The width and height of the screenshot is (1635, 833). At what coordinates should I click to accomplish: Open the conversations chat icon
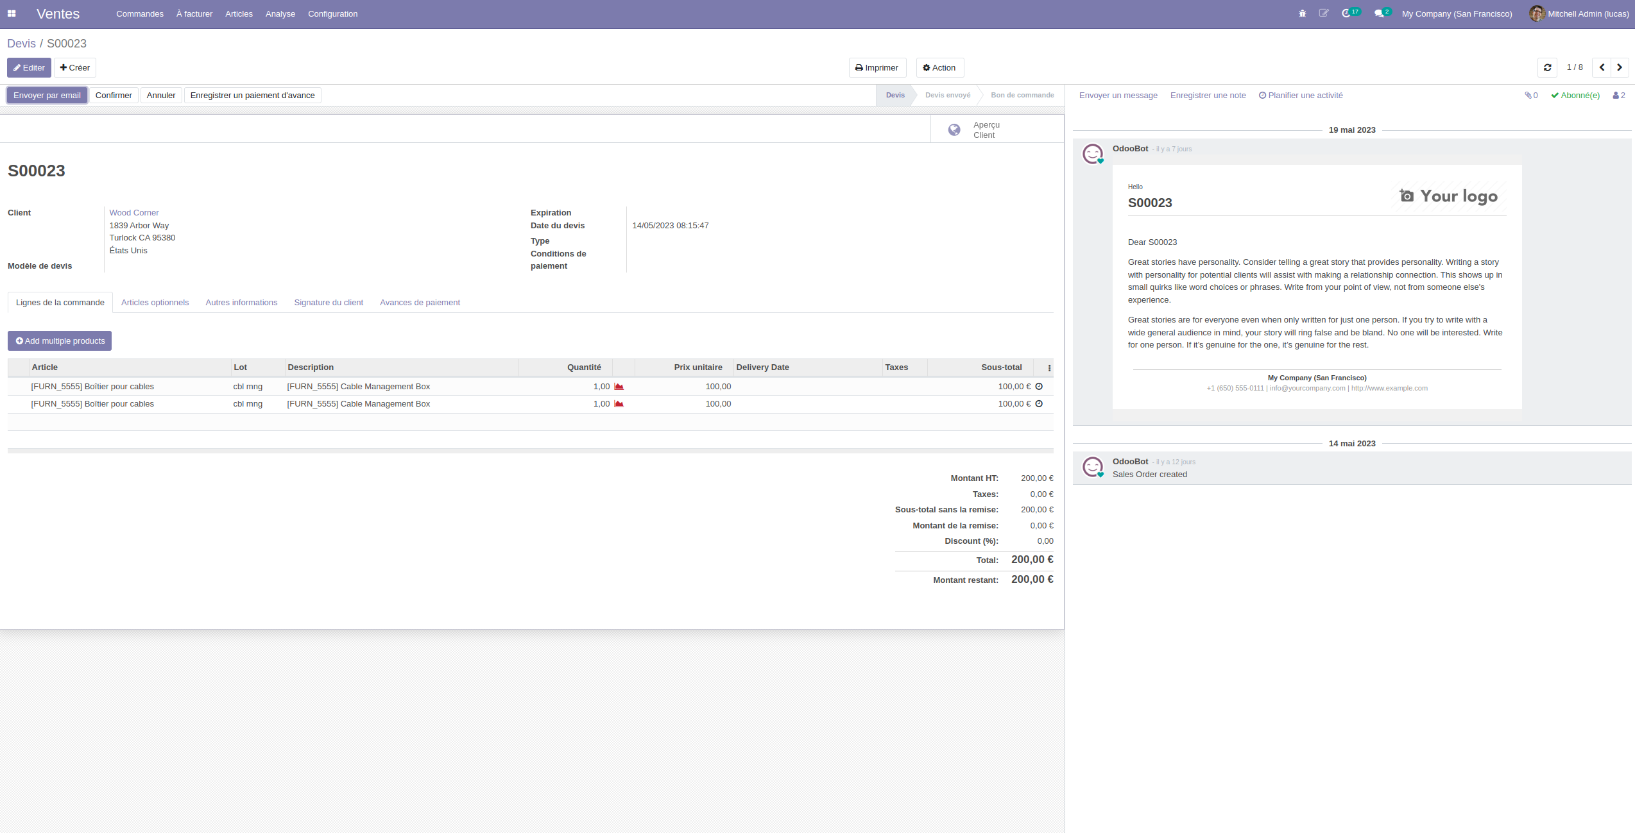click(x=1378, y=13)
